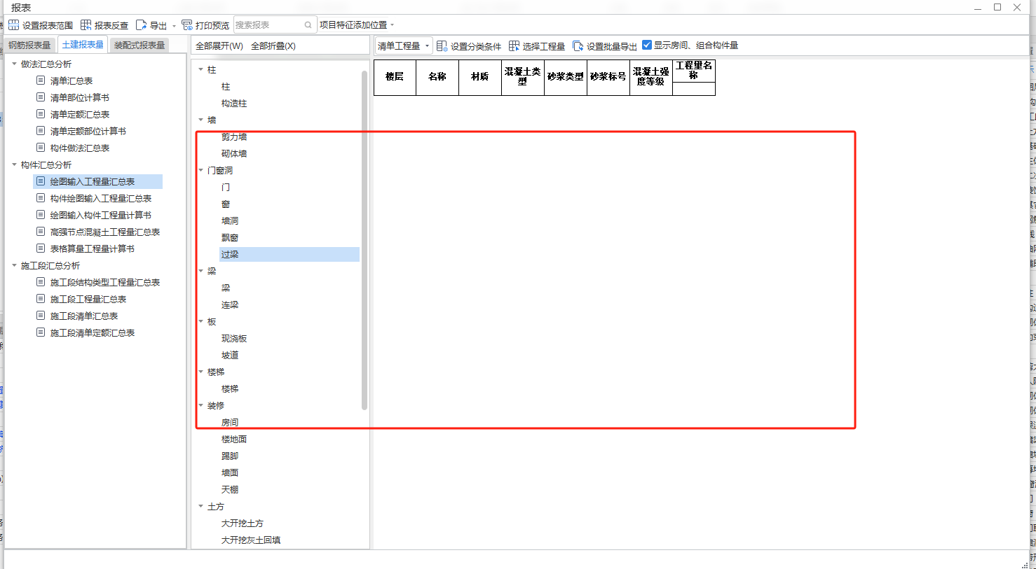Click the 设置分类条件 button label
This screenshot has height=569, width=1036.
[475, 46]
